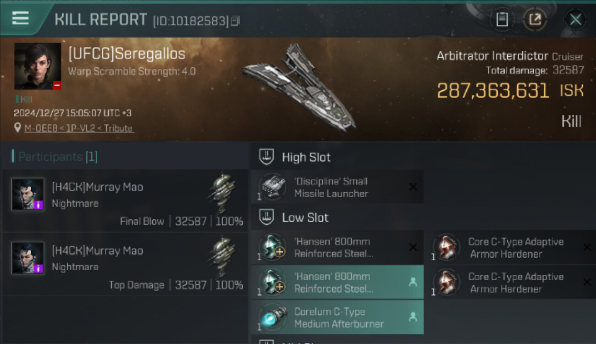Open the hamburger menu button

pos(21,19)
